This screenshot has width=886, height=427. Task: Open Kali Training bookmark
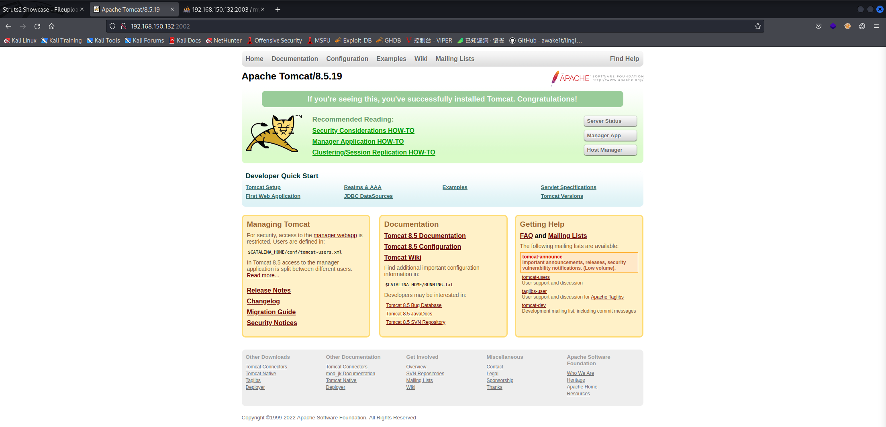(61, 41)
